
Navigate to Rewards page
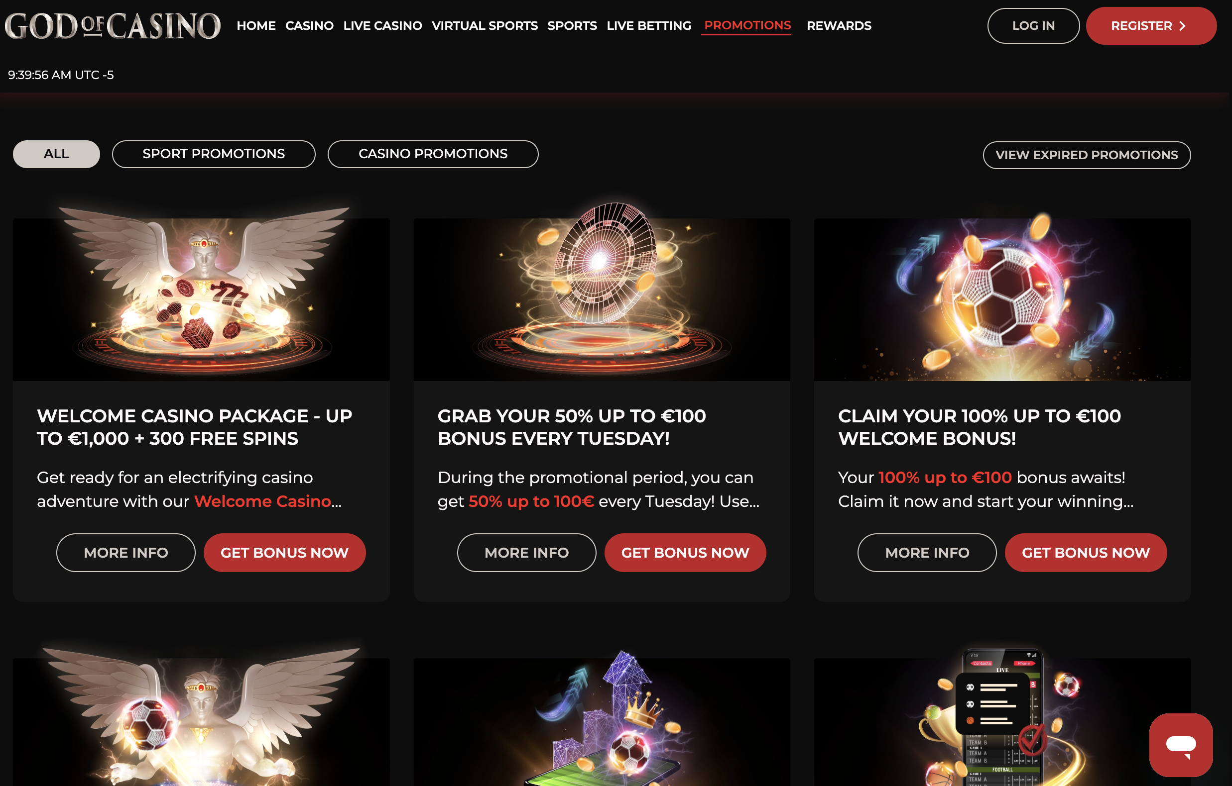point(839,25)
